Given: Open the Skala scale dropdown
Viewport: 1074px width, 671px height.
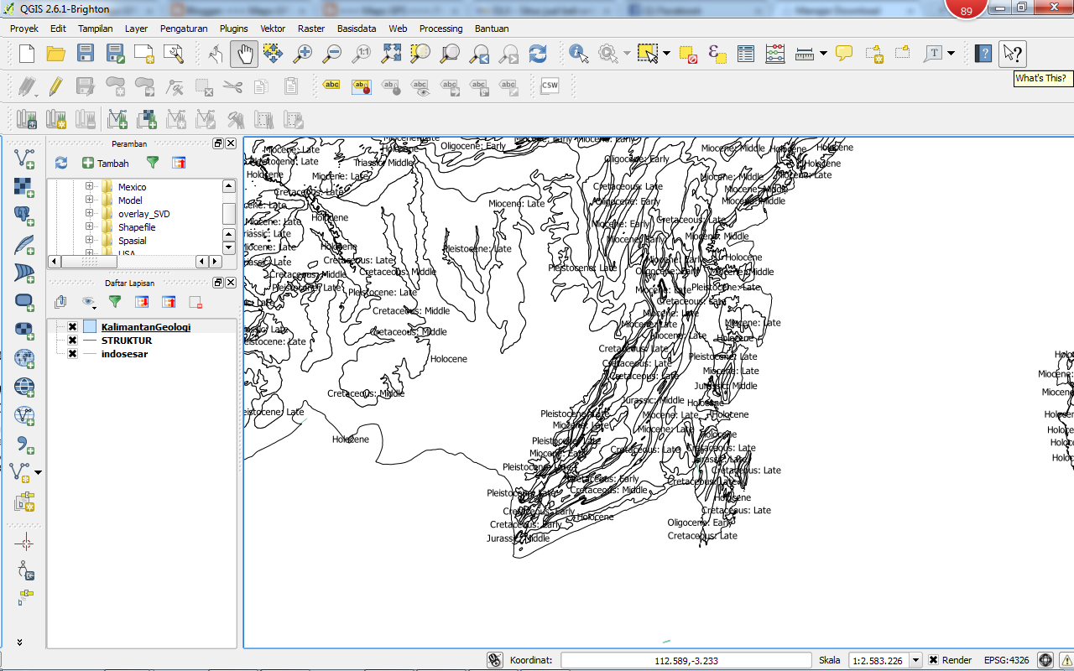Looking at the screenshot, I should 915,660.
